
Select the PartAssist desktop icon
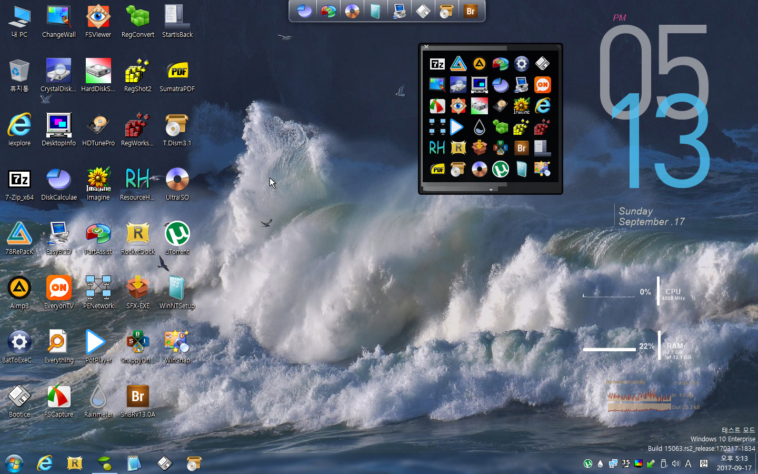coord(98,239)
